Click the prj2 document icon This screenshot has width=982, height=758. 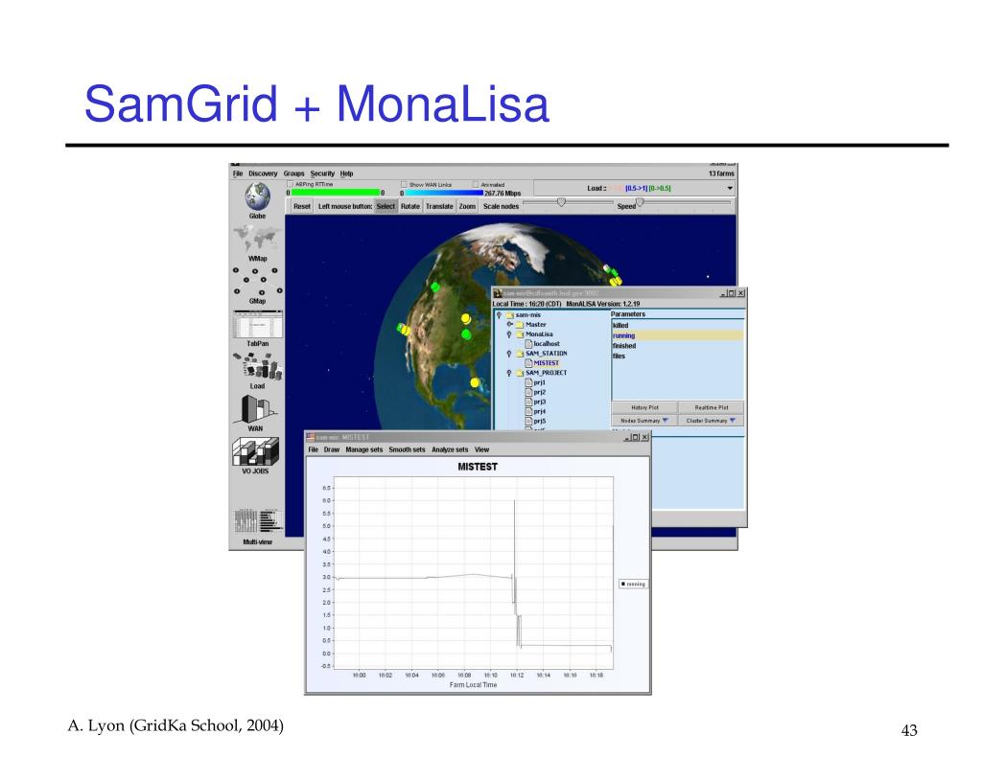pyautogui.click(x=528, y=392)
